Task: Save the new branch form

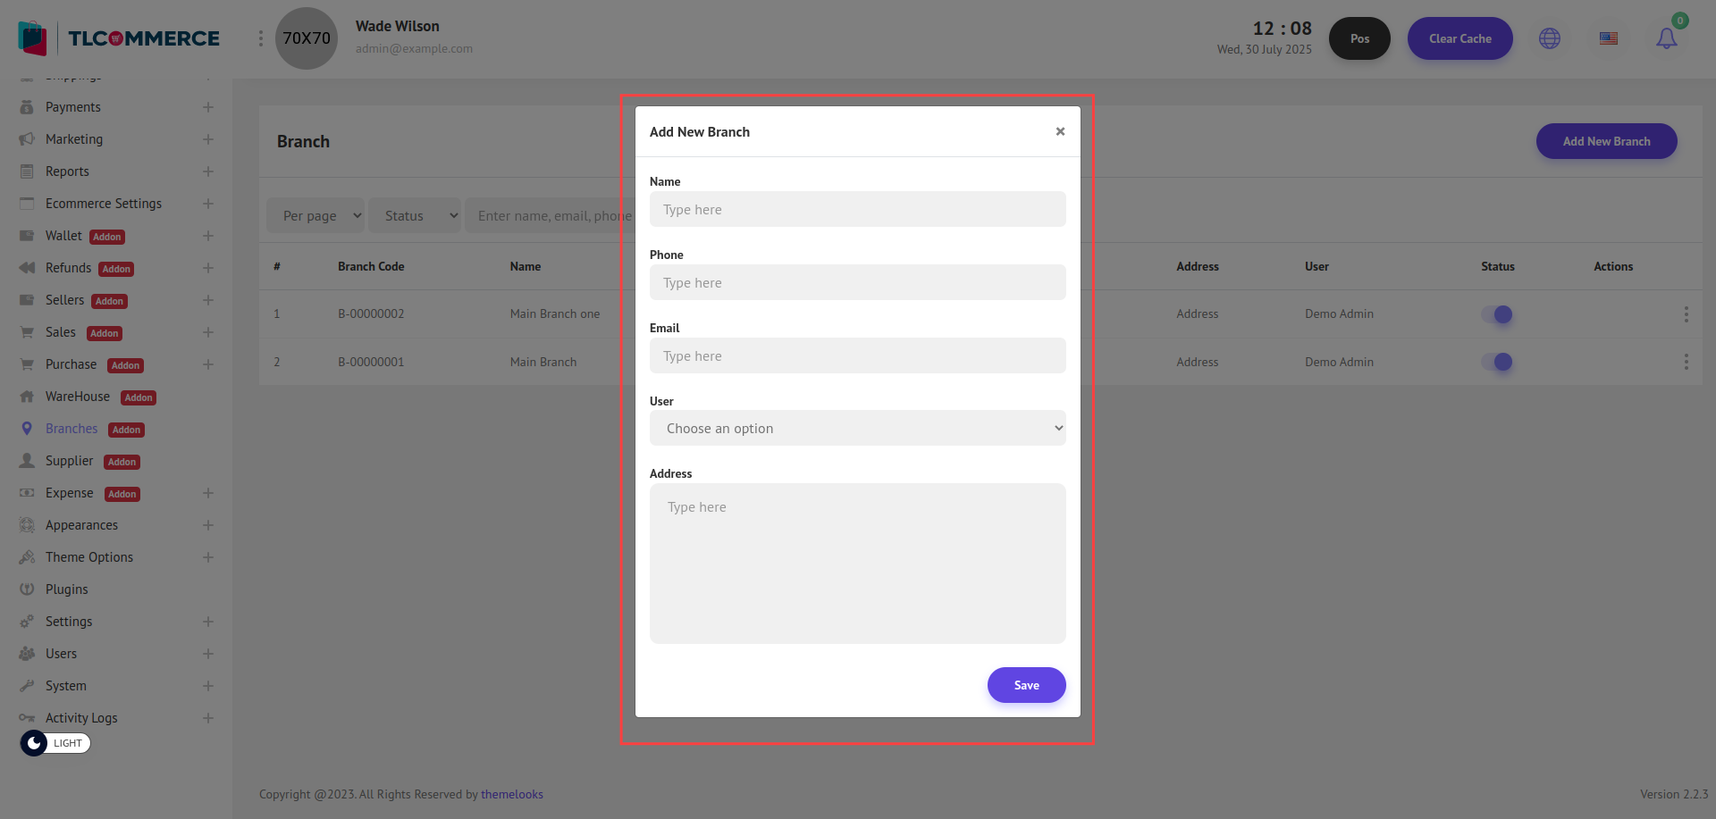Action: pyautogui.click(x=1026, y=685)
